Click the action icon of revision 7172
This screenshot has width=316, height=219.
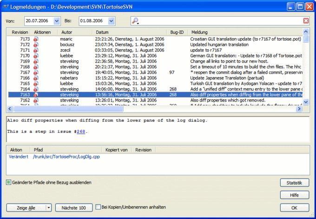[36, 45]
